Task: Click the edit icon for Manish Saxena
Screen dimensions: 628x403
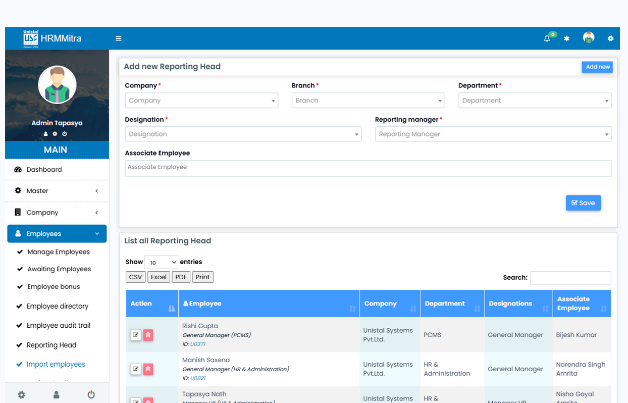Action: pyautogui.click(x=135, y=369)
